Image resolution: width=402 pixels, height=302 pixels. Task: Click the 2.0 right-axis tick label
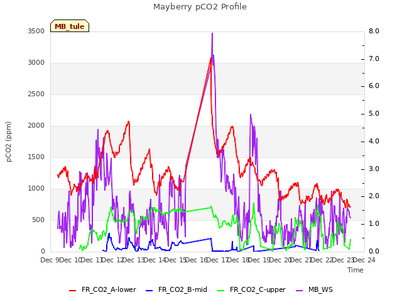374,196
